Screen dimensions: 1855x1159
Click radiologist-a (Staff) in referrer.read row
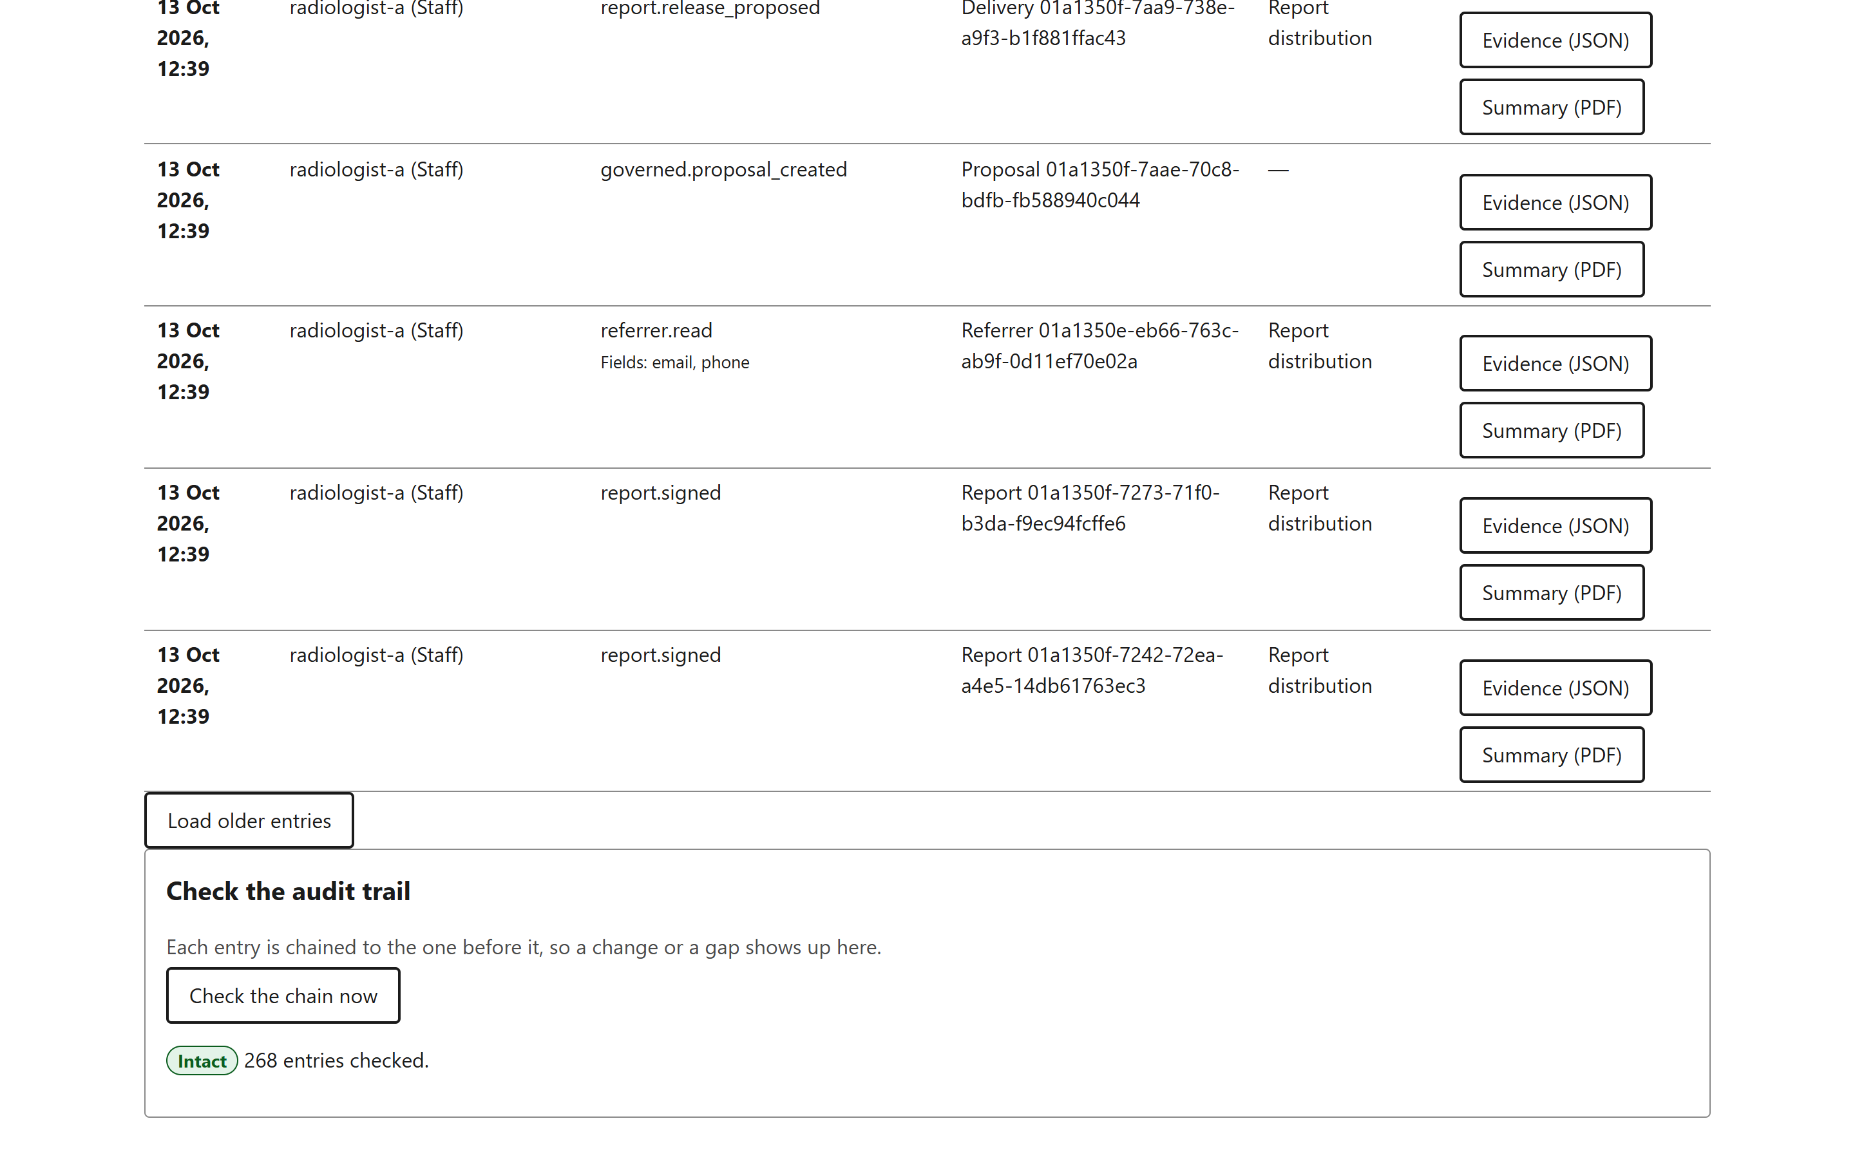(376, 330)
